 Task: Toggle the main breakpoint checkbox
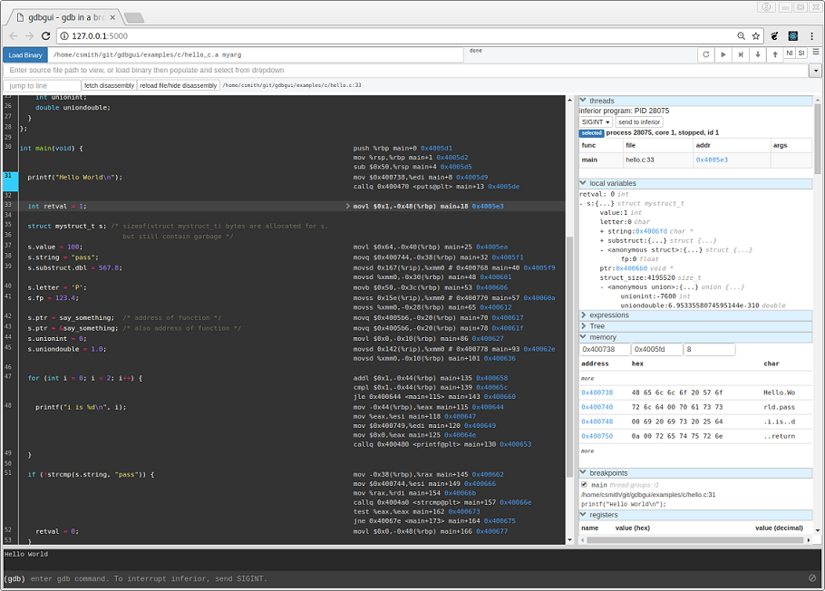coord(584,484)
